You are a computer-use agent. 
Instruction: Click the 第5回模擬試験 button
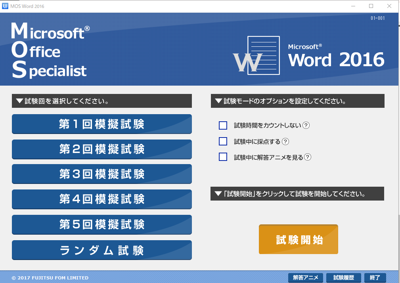click(x=102, y=225)
